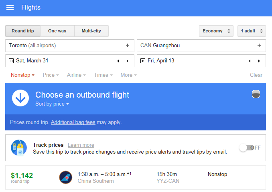Turn on the Track prices toggle
This screenshot has width=272, height=192.
click(250, 148)
